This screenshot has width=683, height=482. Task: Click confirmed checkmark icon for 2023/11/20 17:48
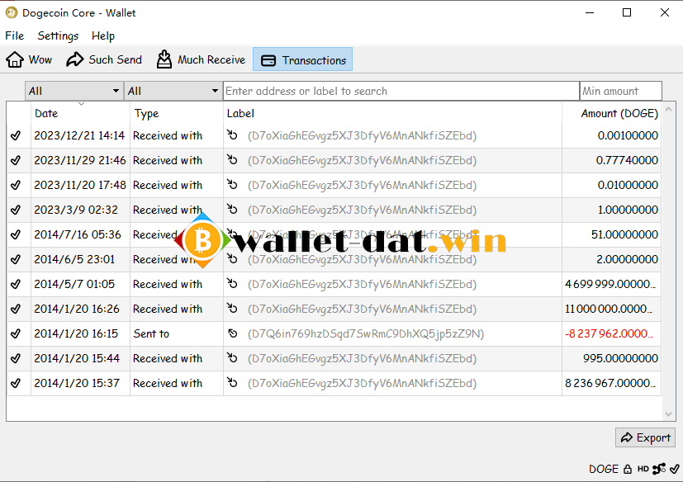[x=16, y=185]
